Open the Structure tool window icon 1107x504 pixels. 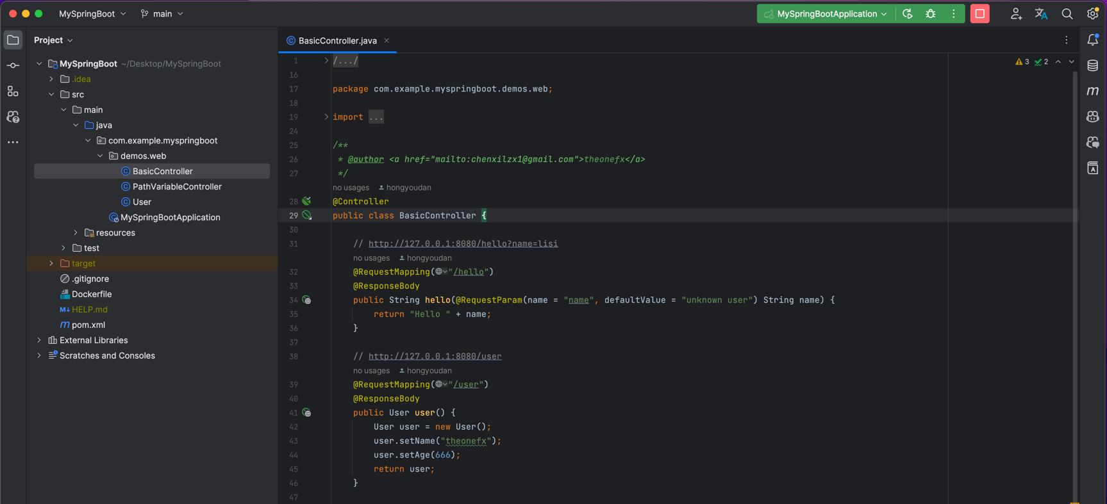pyautogui.click(x=13, y=92)
